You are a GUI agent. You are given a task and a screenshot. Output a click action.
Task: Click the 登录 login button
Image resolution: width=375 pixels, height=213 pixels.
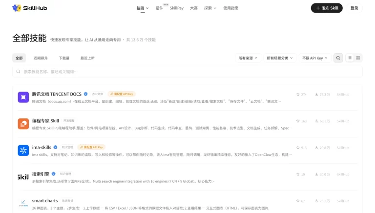pyautogui.click(x=354, y=8)
